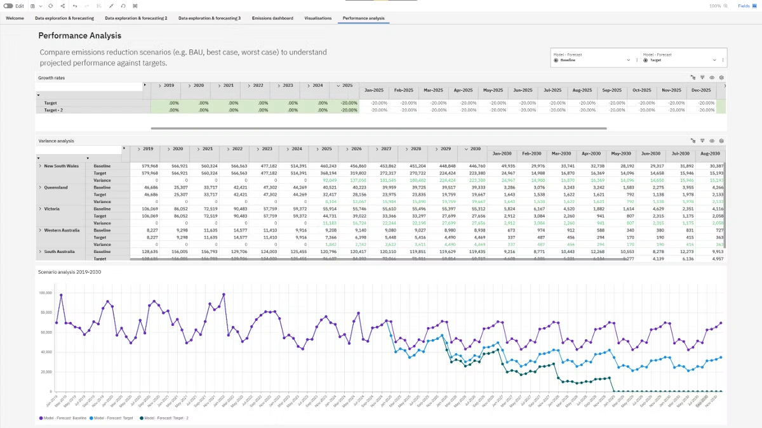
Task: Click the Share icon in top toolbar
Action: coord(62,6)
